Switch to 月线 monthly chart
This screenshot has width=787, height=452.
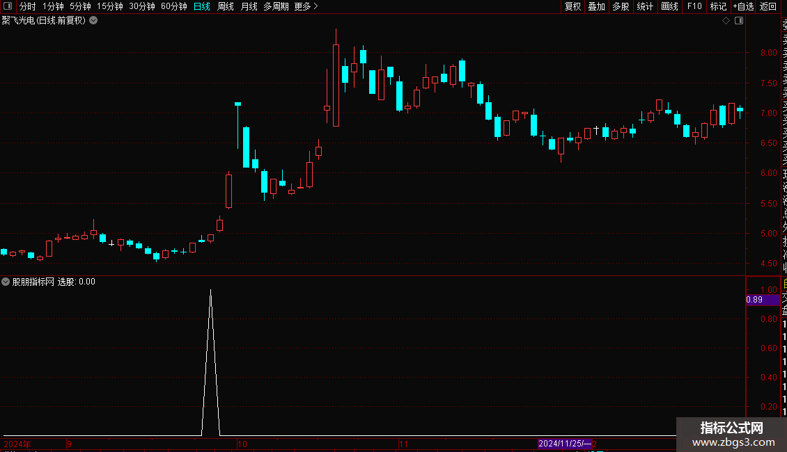coord(249,6)
